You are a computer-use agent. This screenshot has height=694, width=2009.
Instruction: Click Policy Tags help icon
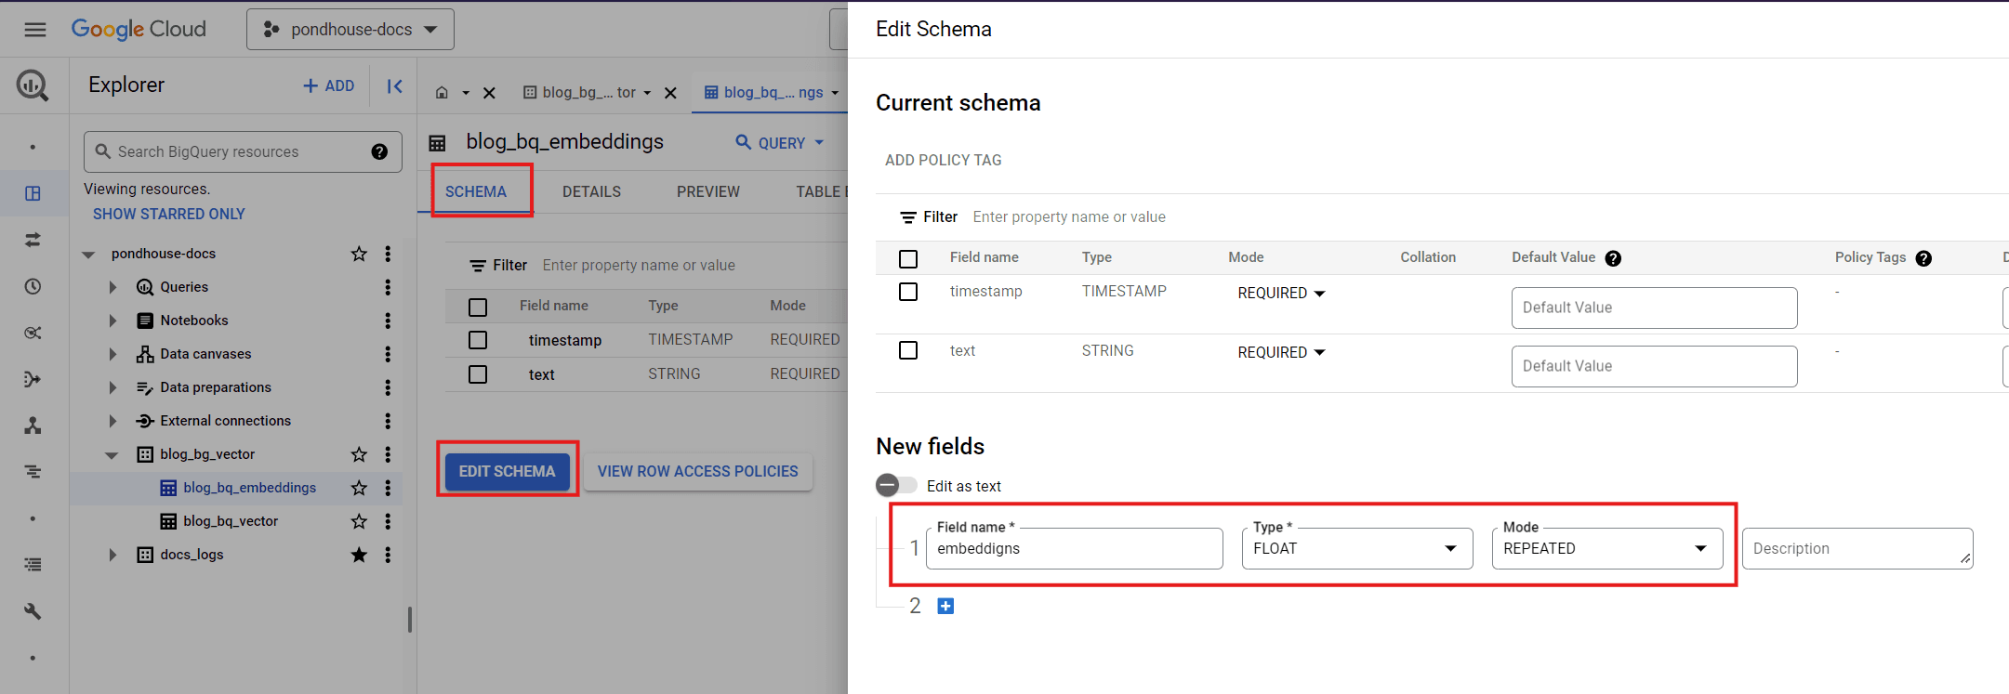pyautogui.click(x=1923, y=258)
